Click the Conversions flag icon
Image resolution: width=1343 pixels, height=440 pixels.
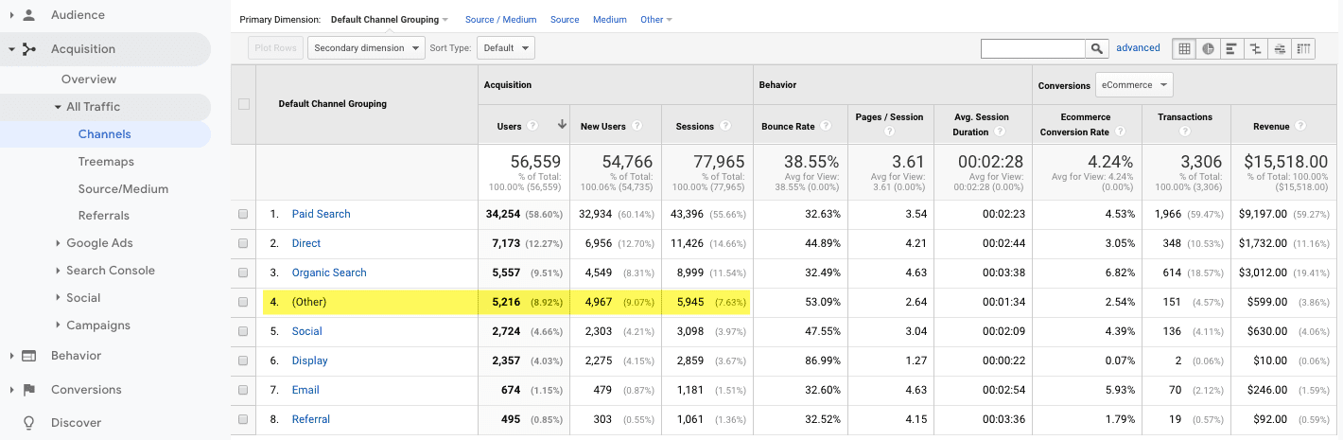[29, 390]
